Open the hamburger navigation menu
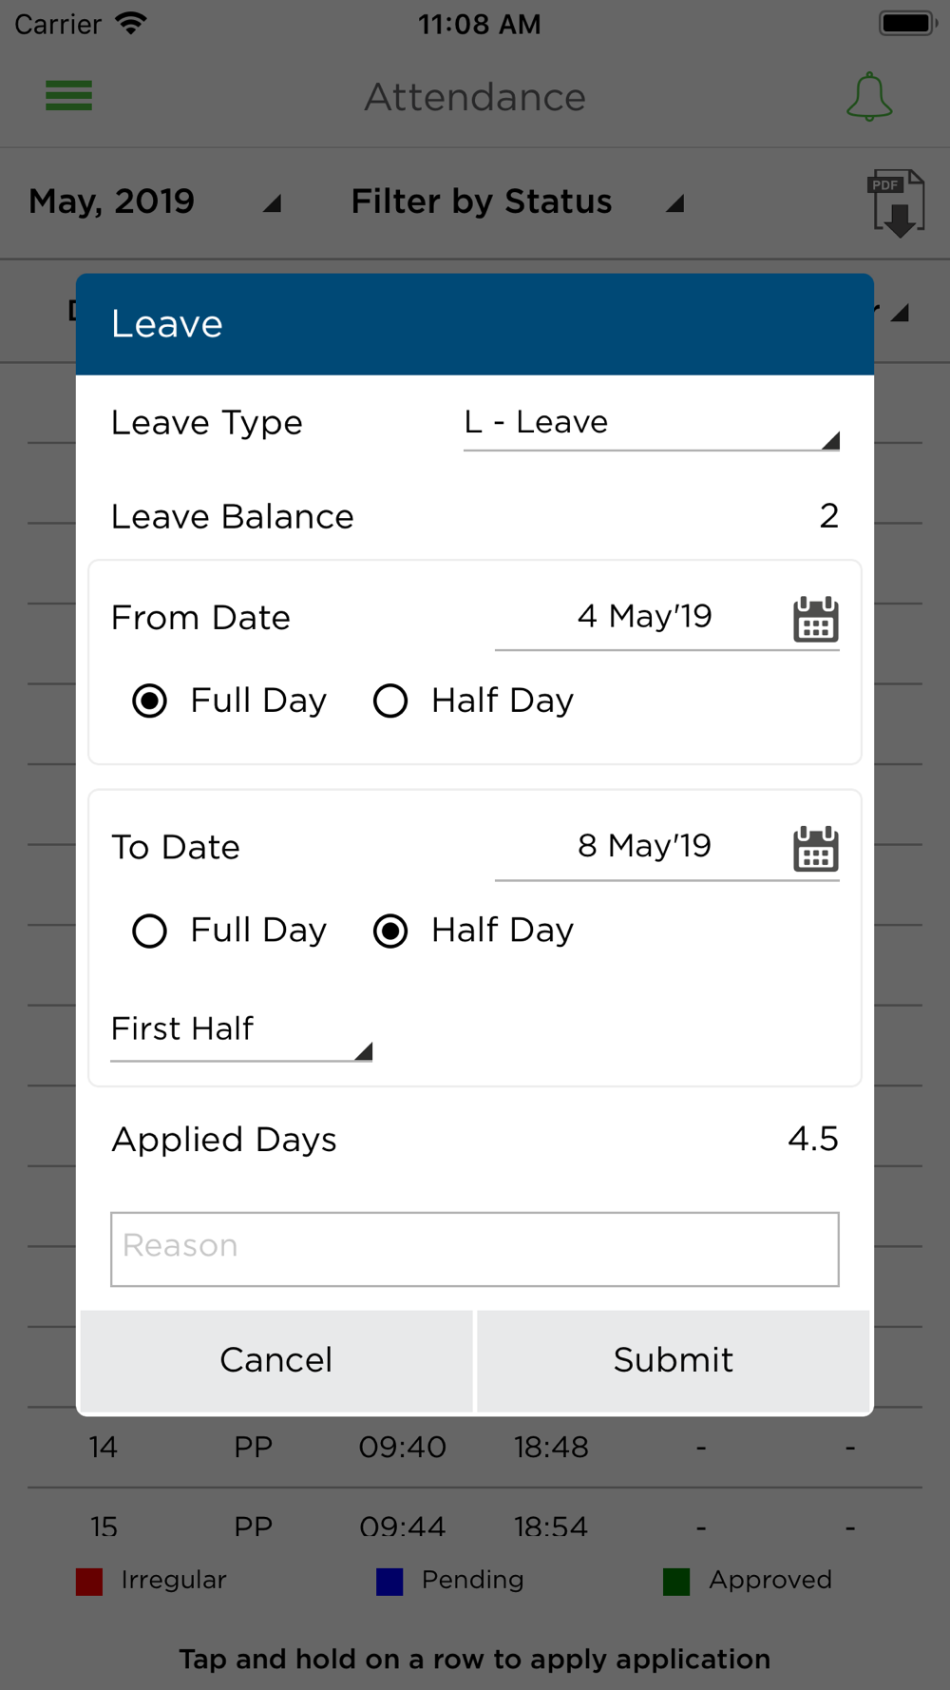The height and width of the screenshot is (1690, 950). tap(68, 96)
